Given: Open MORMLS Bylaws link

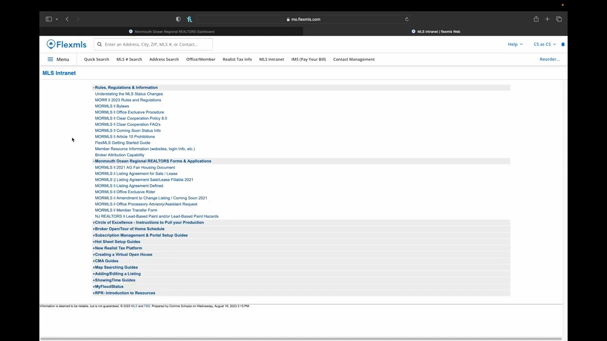Looking at the screenshot, I should coord(111,106).
